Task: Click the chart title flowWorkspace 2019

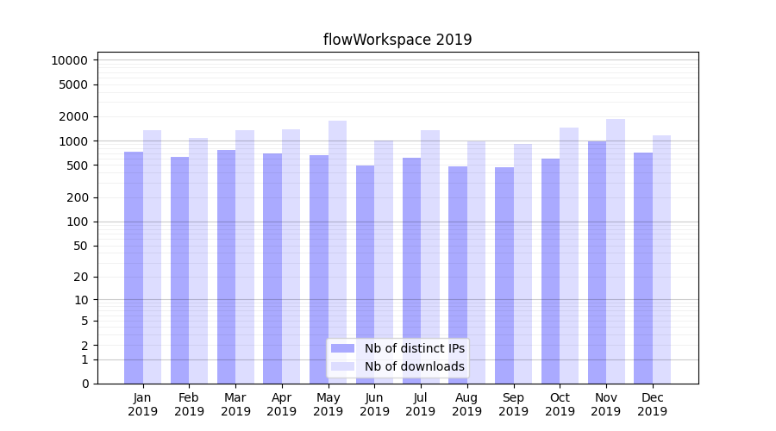Action: click(397, 40)
